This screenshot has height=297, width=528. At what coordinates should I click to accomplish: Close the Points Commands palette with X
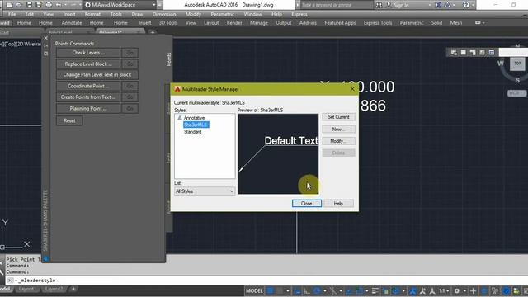[x=46, y=38]
